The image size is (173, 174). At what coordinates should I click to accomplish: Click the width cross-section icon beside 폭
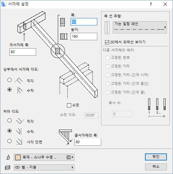(62, 22)
